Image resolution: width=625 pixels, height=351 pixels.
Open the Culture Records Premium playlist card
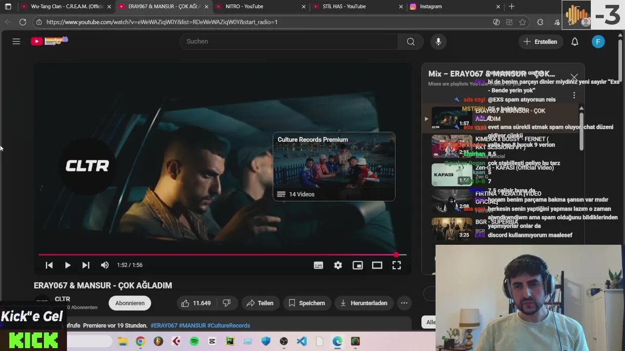coord(334,166)
